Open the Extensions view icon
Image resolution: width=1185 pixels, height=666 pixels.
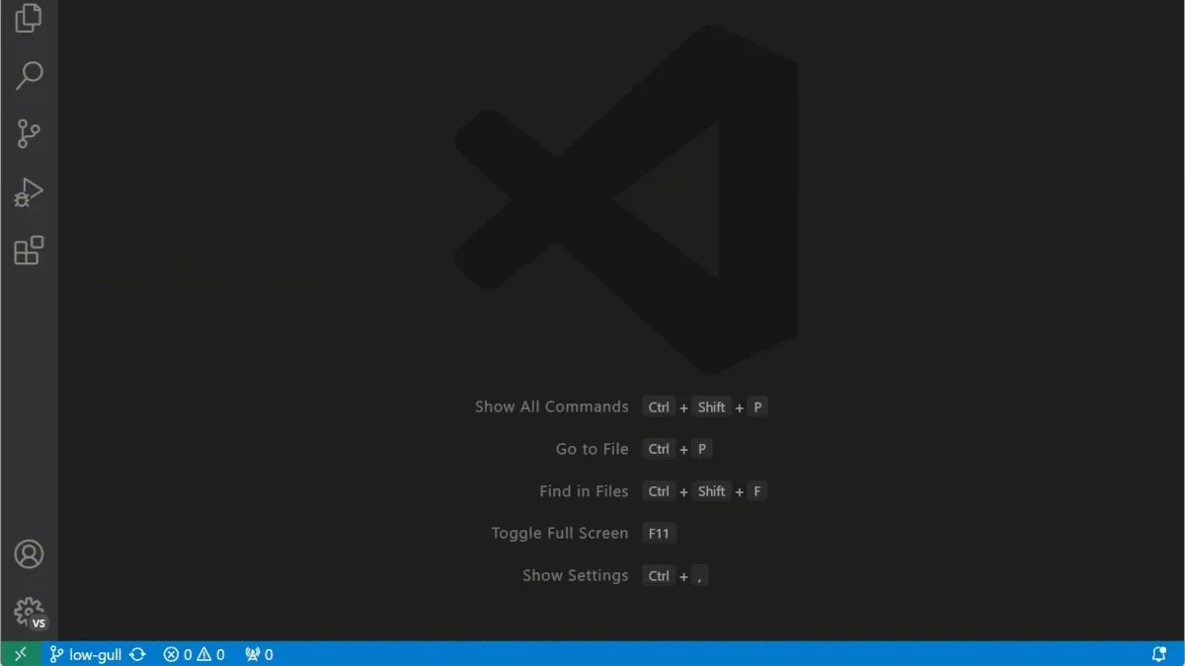tap(29, 251)
